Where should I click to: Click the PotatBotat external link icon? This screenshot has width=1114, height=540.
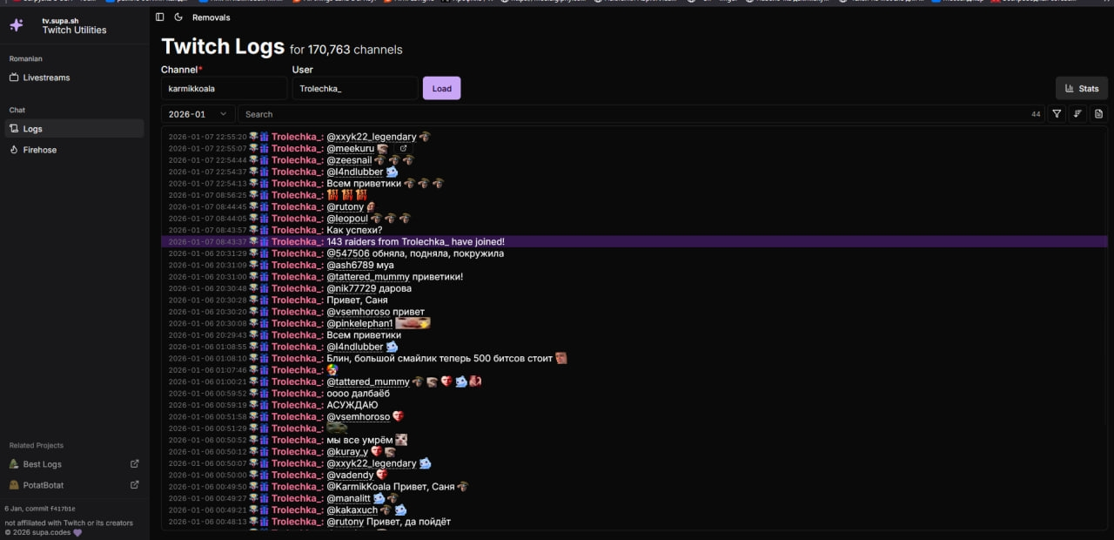coord(134,485)
